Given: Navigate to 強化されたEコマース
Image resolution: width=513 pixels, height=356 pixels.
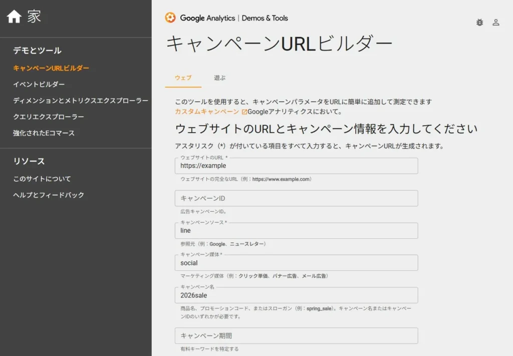Looking at the screenshot, I should pyautogui.click(x=44, y=133).
